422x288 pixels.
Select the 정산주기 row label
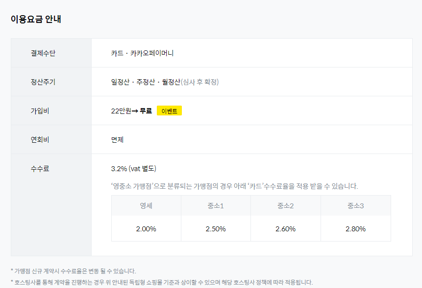point(43,82)
